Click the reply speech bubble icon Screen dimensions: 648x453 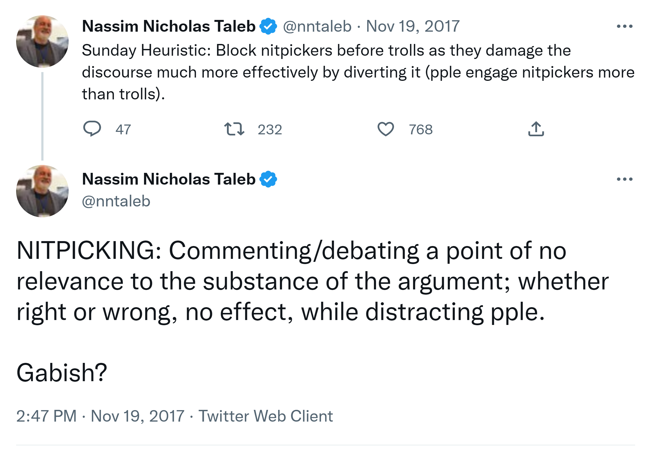(x=92, y=129)
